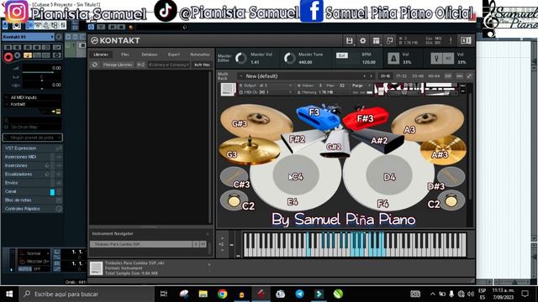Viewport: 538px width, 302px height.
Task: Open Telegram from taskbar
Action: (299, 294)
